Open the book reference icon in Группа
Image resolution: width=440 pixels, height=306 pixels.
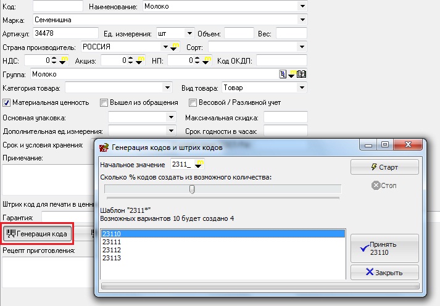tap(301, 74)
